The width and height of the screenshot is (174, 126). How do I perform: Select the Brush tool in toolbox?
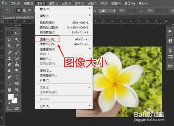click(17, 53)
